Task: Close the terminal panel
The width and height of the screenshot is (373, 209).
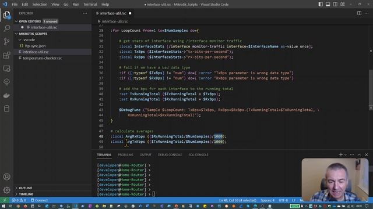Action: tap(367, 155)
